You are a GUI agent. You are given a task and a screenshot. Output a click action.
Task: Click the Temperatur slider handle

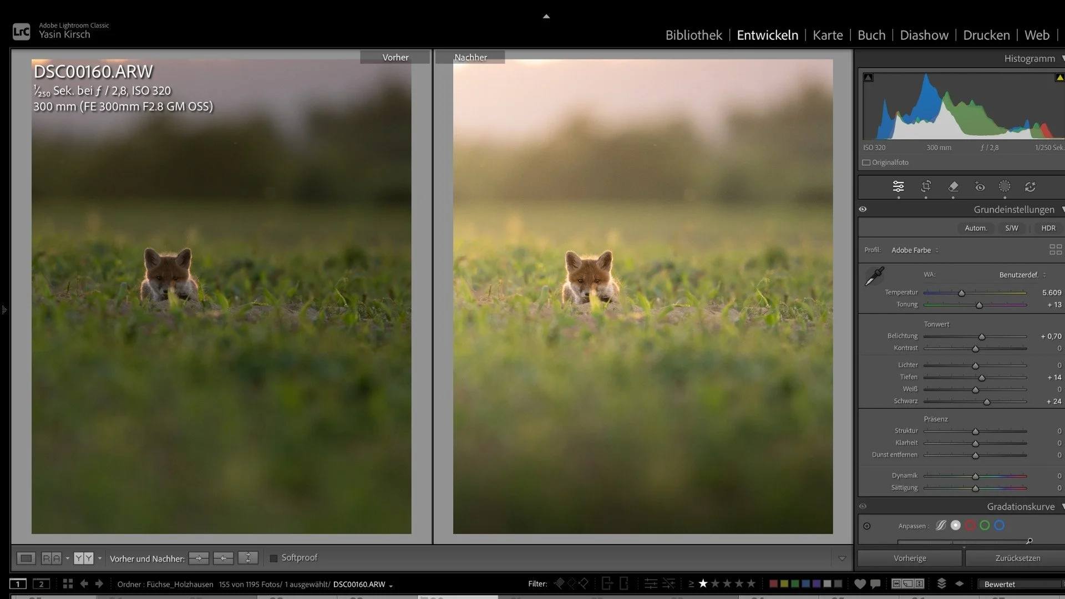[962, 293]
